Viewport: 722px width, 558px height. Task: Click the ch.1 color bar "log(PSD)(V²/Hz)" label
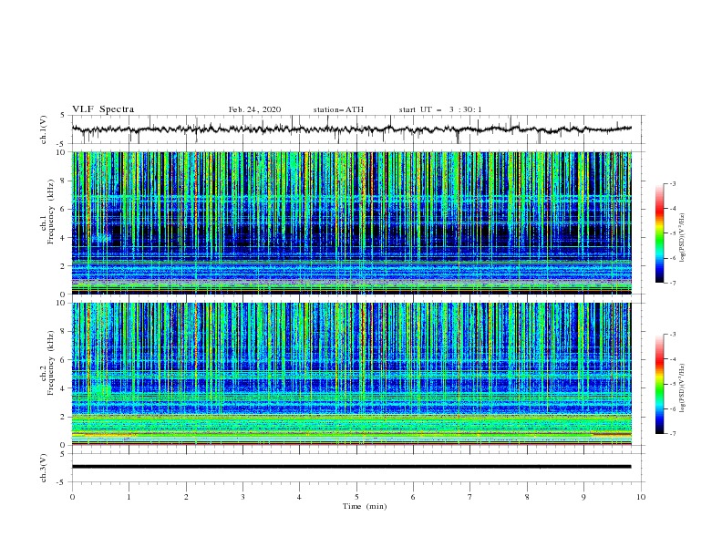coord(683,237)
